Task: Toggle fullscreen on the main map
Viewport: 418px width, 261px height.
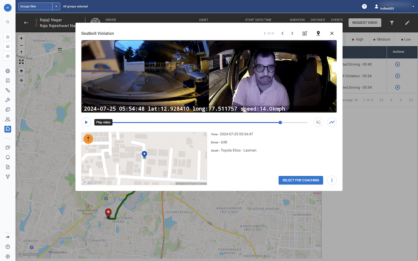Action: pos(21,62)
